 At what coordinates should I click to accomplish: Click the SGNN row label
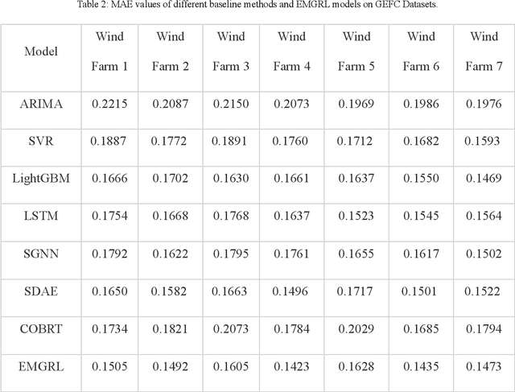pyautogui.click(x=41, y=254)
